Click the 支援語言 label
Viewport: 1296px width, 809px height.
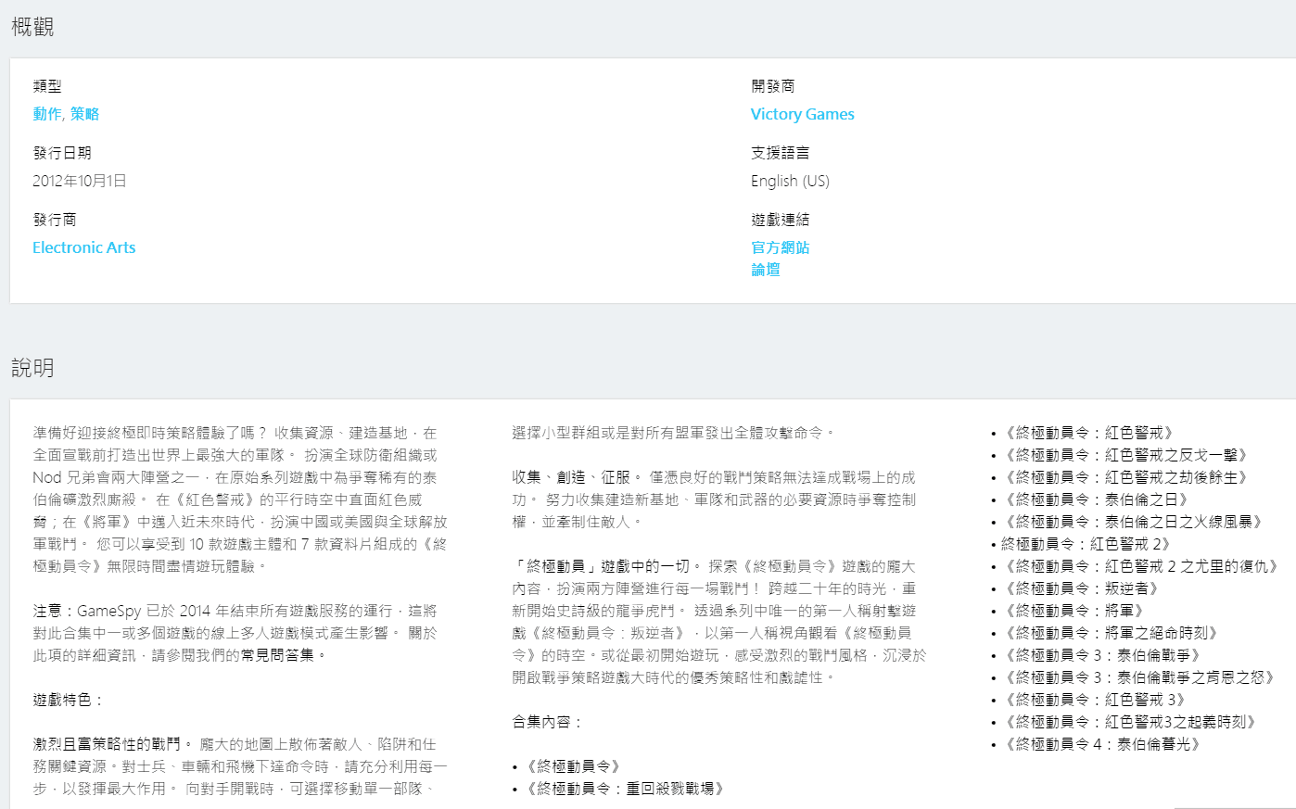[781, 153]
